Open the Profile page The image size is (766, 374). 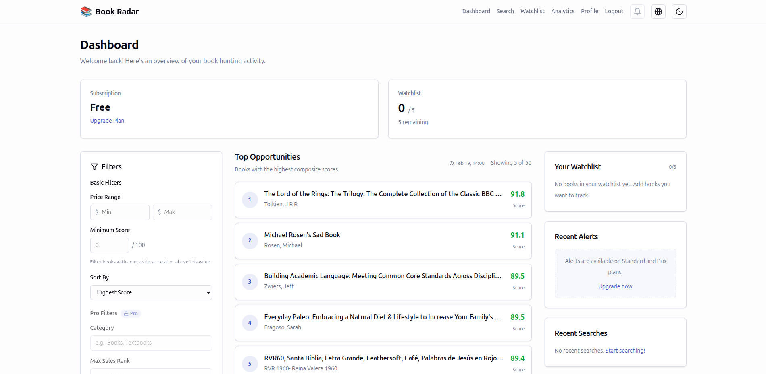pyautogui.click(x=589, y=11)
